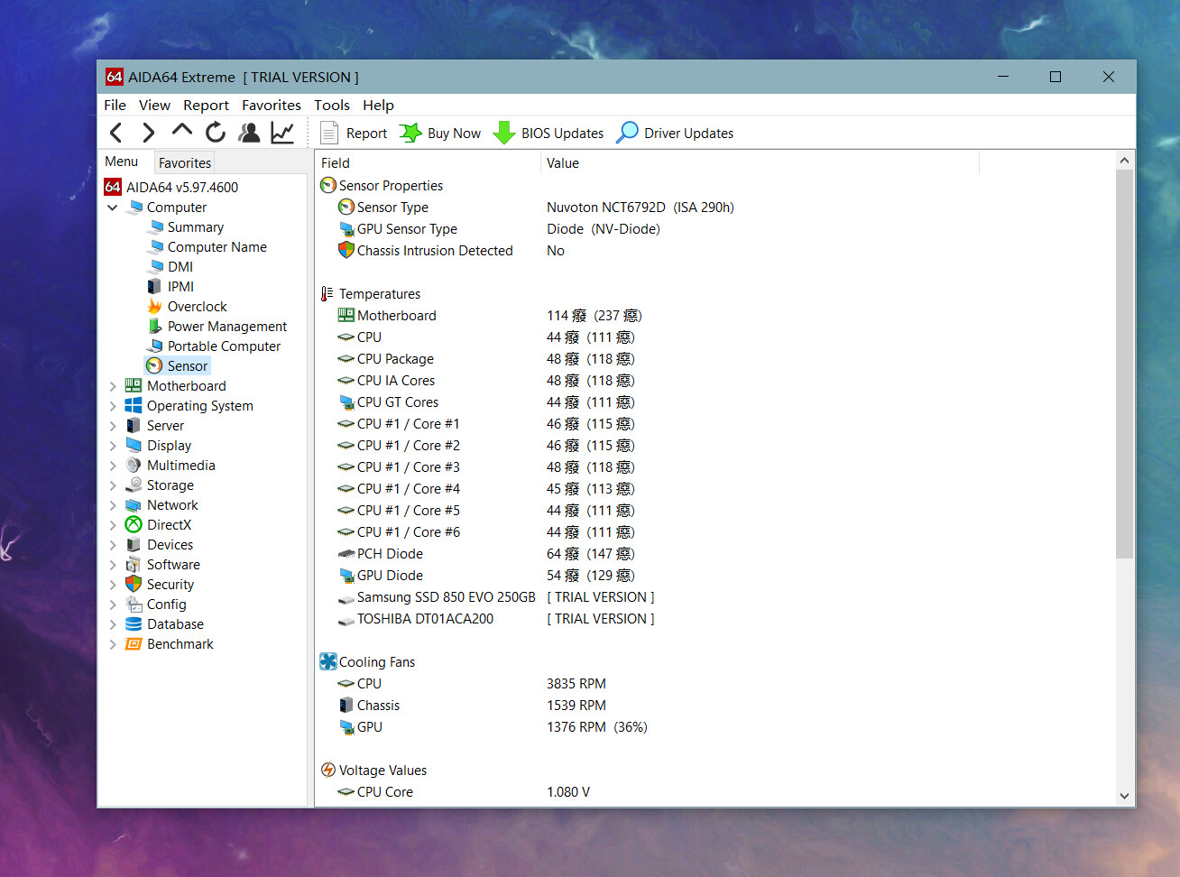The image size is (1180, 877).
Task: Click the Buy Now label
Action: (x=454, y=134)
